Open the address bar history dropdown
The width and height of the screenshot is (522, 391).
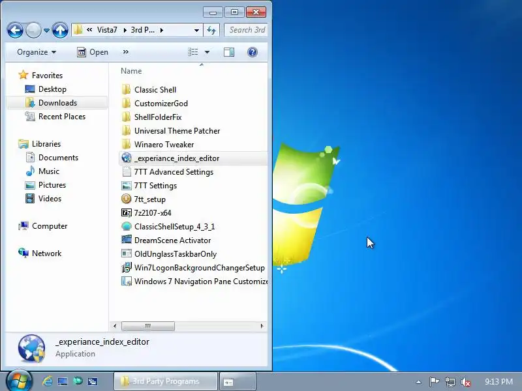click(x=196, y=30)
